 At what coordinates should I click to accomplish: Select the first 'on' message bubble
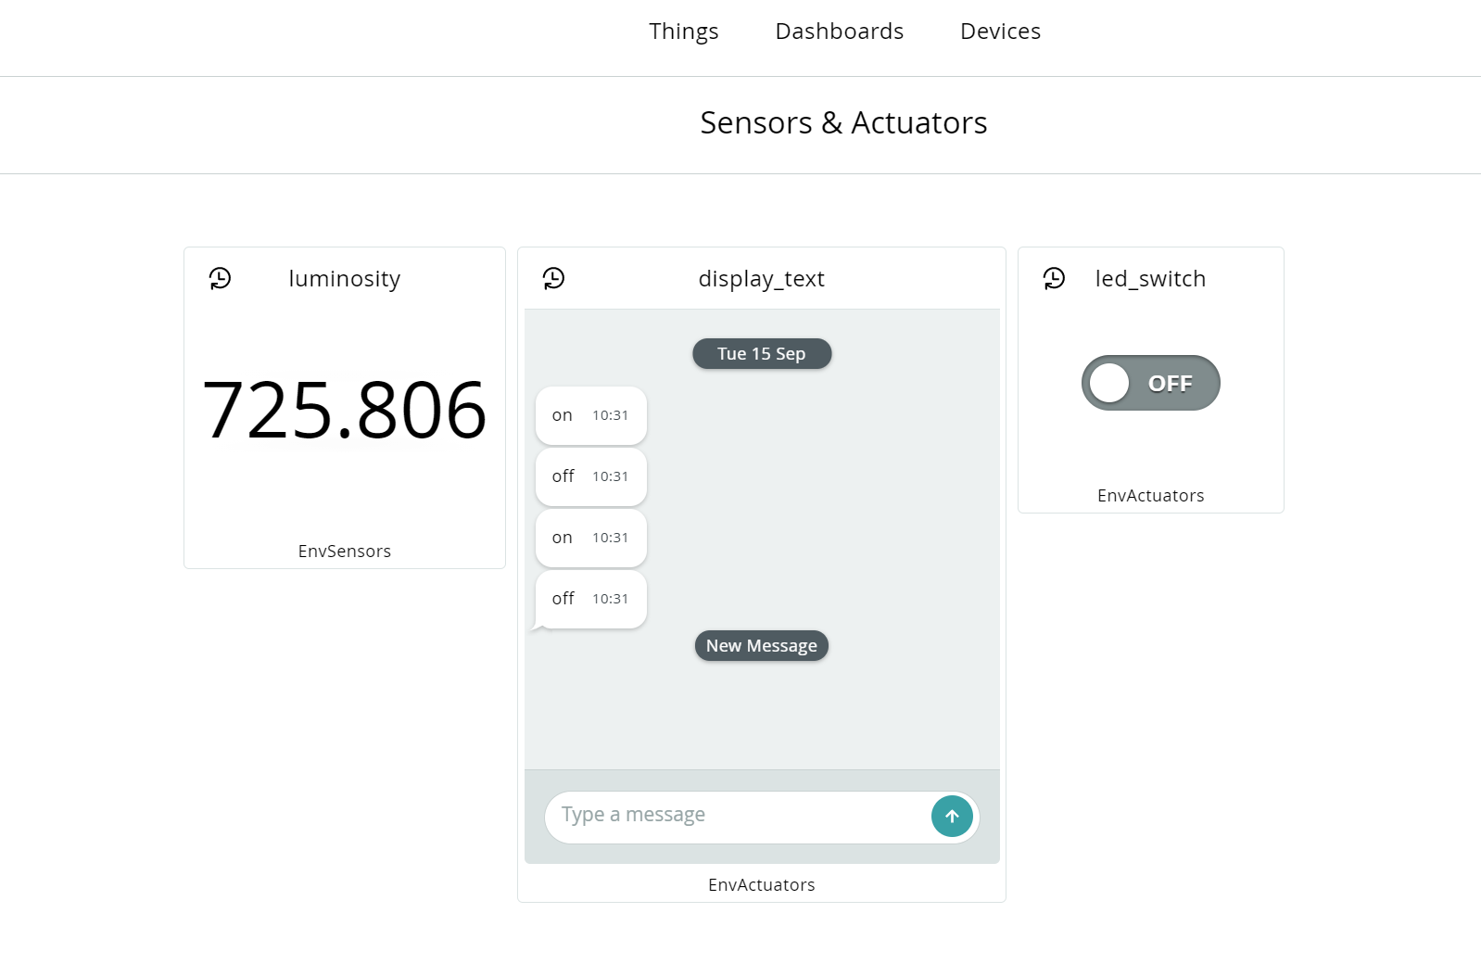(591, 415)
